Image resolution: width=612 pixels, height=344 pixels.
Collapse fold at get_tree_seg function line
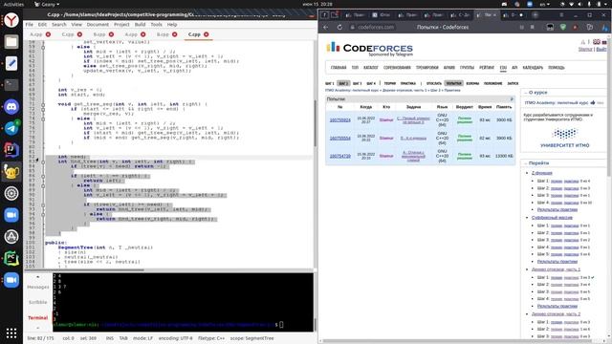(x=43, y=104)
